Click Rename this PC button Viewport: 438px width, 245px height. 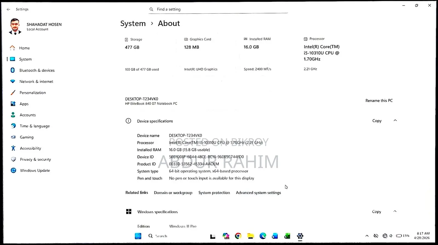point(379,101)
